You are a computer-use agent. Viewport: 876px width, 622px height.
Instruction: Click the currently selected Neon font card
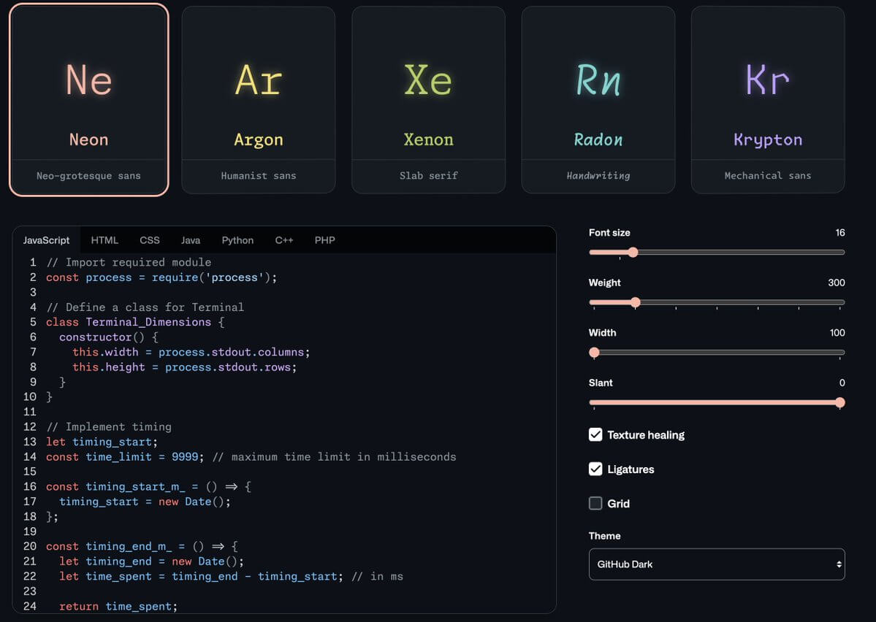(89, 99)
